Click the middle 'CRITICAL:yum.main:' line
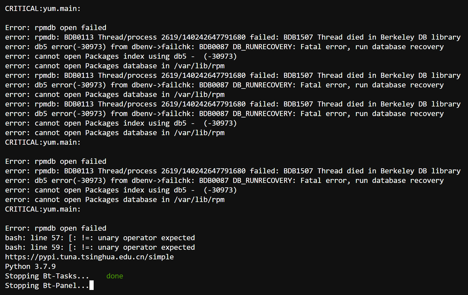The height and width of the screenshot is (295, 468). pyautogui.click(x=43, y=142)
